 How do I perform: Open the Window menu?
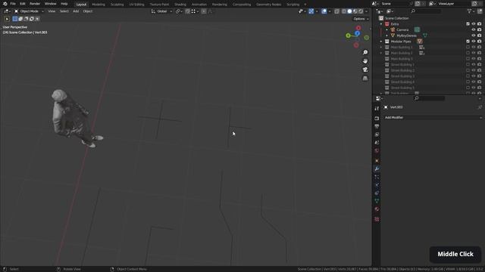pyautogui.click(x=51, y=4)
